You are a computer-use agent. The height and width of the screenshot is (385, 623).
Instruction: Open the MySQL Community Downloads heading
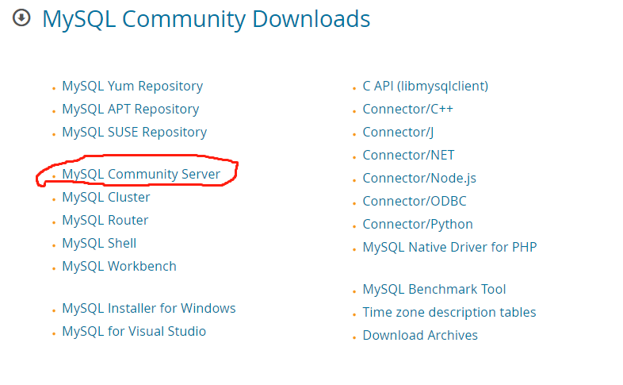point(206,19)
